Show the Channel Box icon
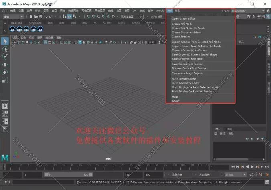The image size is (271, 190). coord(268,16)
